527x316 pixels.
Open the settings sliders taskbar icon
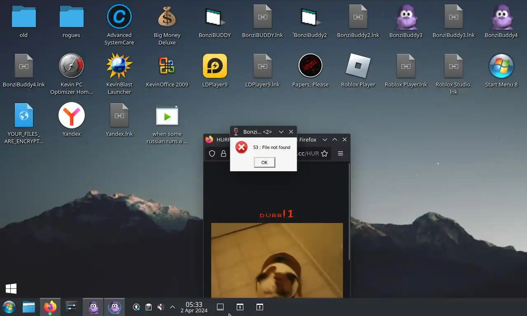[x=72, y=307]
